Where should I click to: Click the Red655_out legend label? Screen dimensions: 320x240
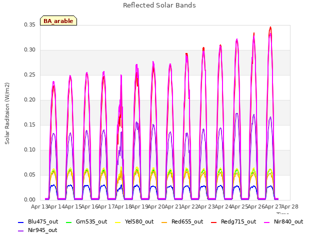[x=187, y=222]
